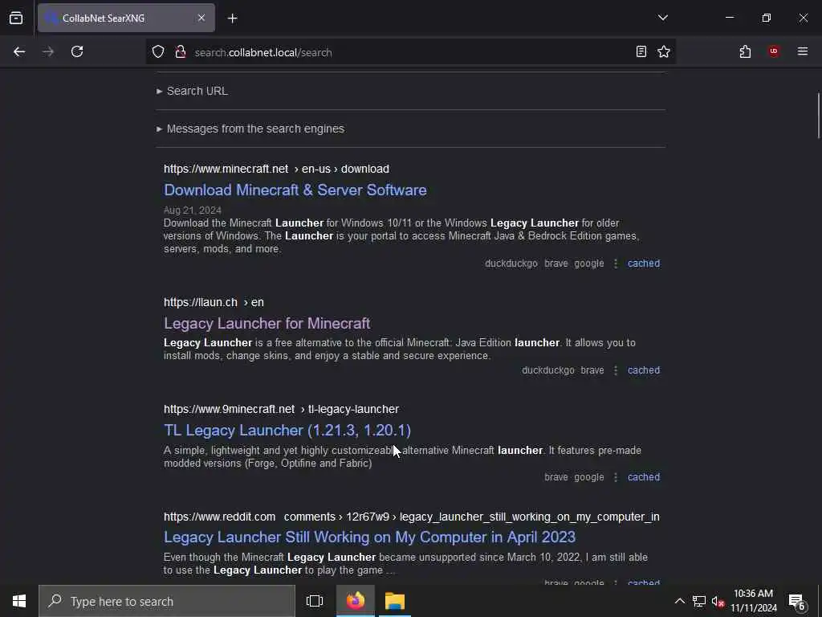Expand Messages from the search engines
Viewport: 822px width, 617px height.
pos(250,129)
